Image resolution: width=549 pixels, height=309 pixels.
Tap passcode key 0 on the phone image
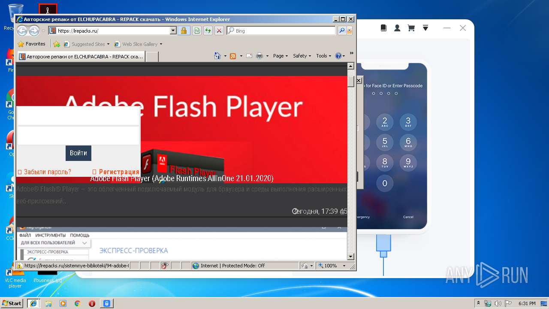(x=385, y=183)
